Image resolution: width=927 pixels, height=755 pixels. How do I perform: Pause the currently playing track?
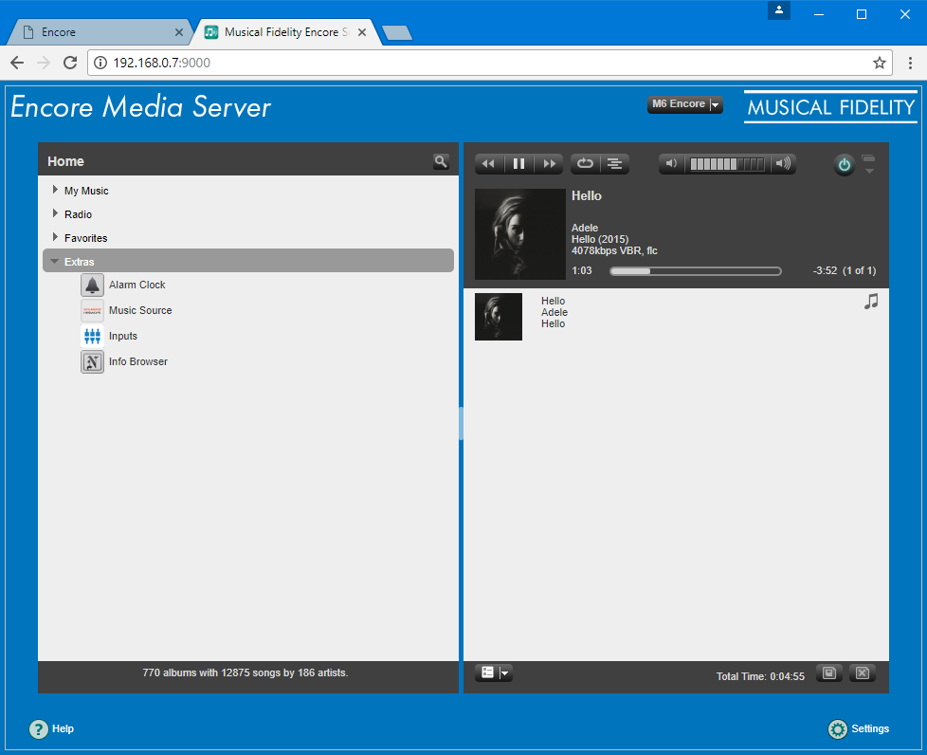[x=518, y=164]
